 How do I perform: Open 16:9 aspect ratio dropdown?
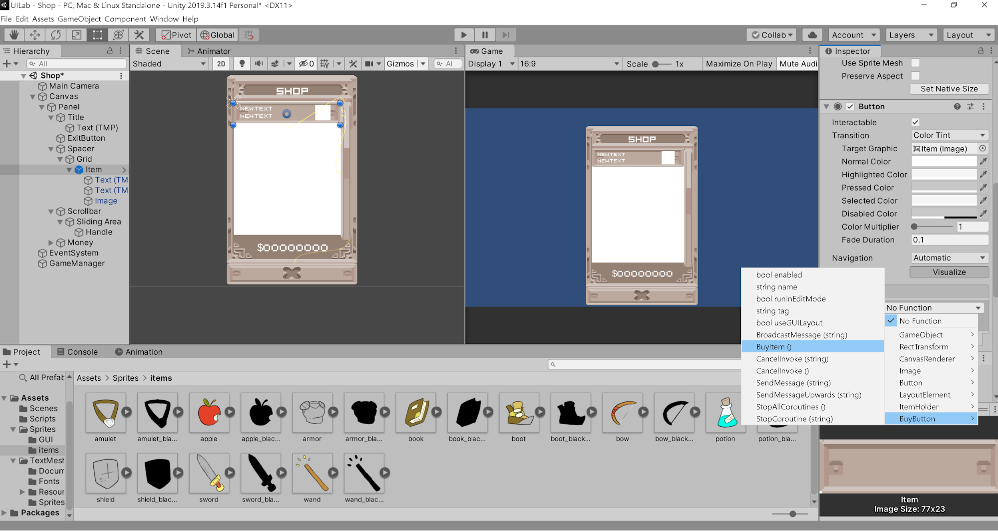pyautogui.click(x=569, y=64)
